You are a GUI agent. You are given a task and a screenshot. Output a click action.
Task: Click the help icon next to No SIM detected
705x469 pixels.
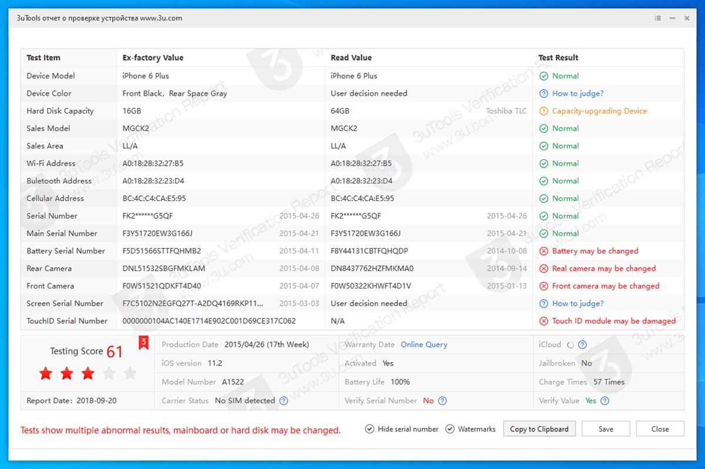click(x=284, y=401)
